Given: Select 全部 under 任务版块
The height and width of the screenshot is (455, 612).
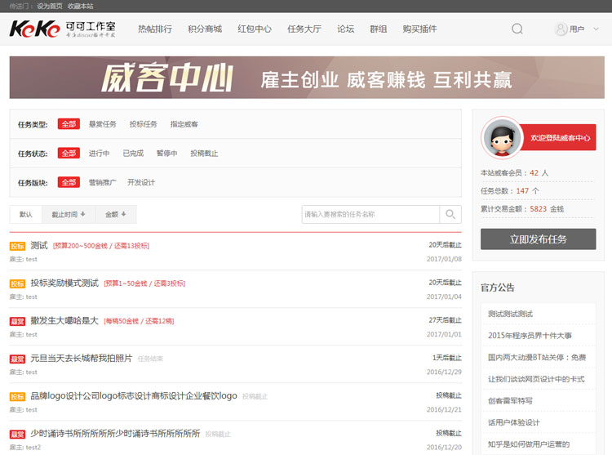Looking at the screenshot, I should tap(69, 182).
